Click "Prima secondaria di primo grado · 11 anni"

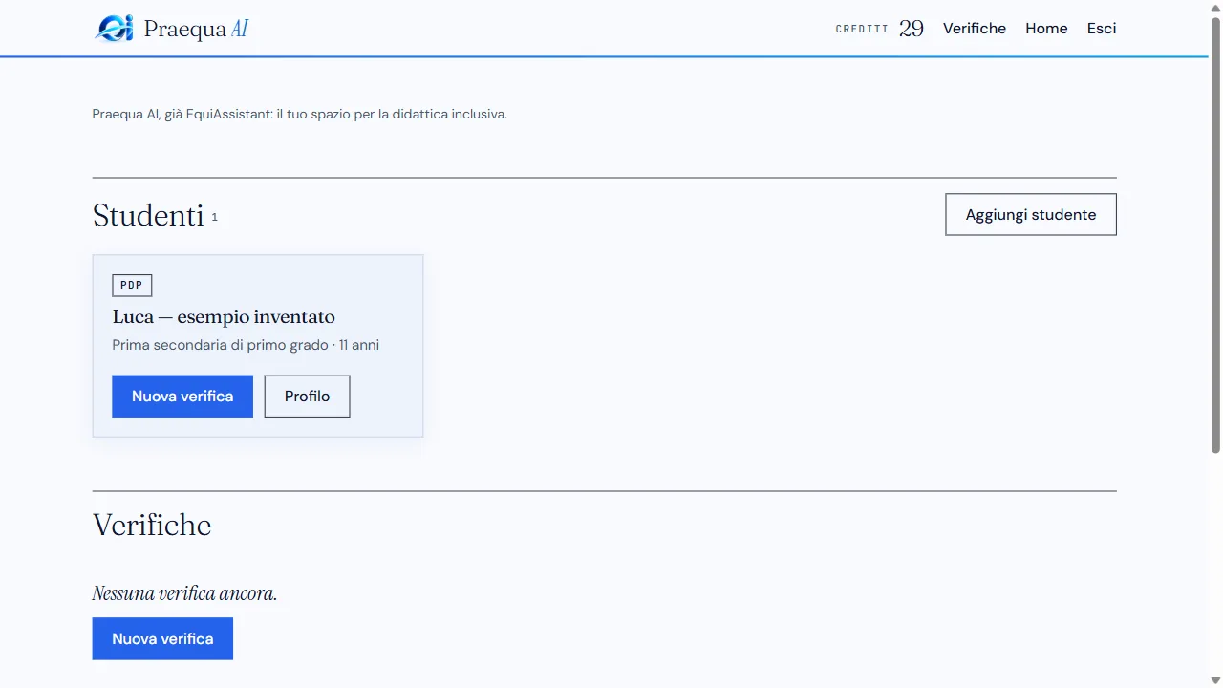click(x=246, y=345)
